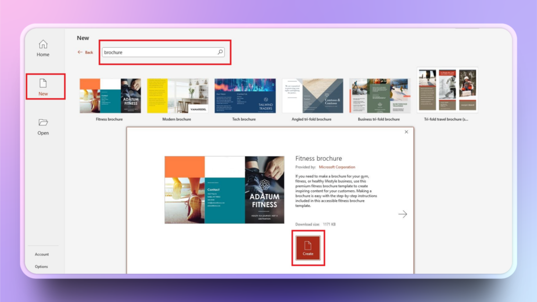
Task: Select the Angled tri-fold brochure template
Action: click(x=313, y=96)
